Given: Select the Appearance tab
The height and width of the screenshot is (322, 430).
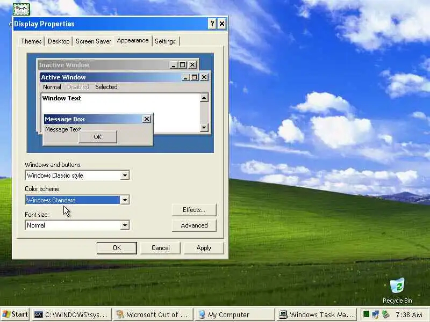Looking at the screenshot, I should tap(133, 41).
